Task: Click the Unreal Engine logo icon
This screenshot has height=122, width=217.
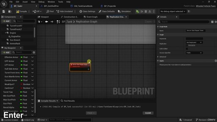Action: click(4, 4)
